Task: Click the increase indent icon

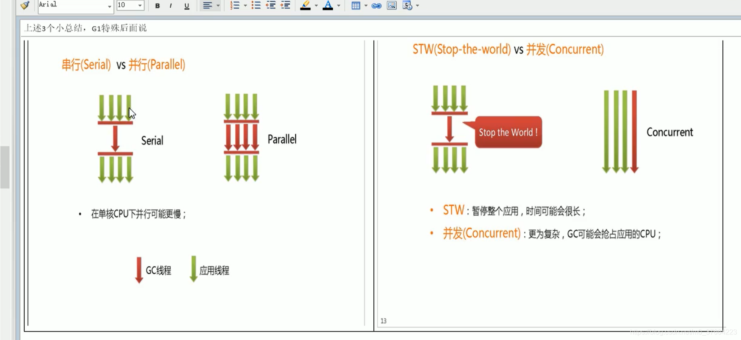Action: pyautogui.click(x=285, y=6)
